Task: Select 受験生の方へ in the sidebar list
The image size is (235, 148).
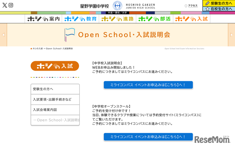Action: coord(55,89)
